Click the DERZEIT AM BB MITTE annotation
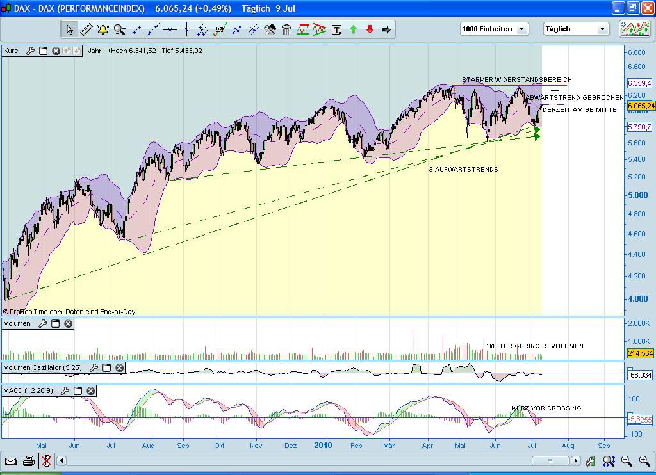Viewport: 656px width, 475px height. 579,110
